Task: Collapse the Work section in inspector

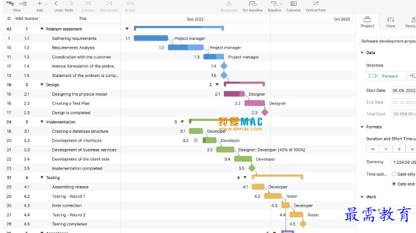Action: tap(362, 197)
